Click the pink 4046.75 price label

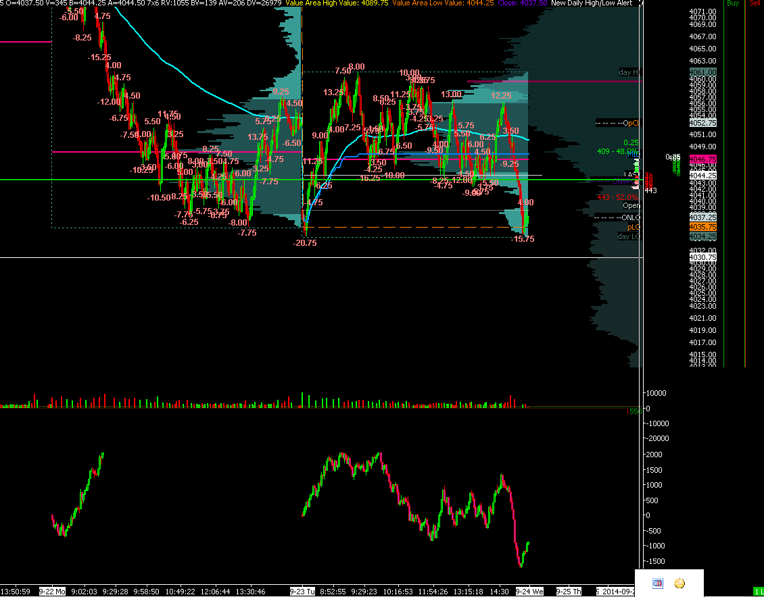click(702, 159)
